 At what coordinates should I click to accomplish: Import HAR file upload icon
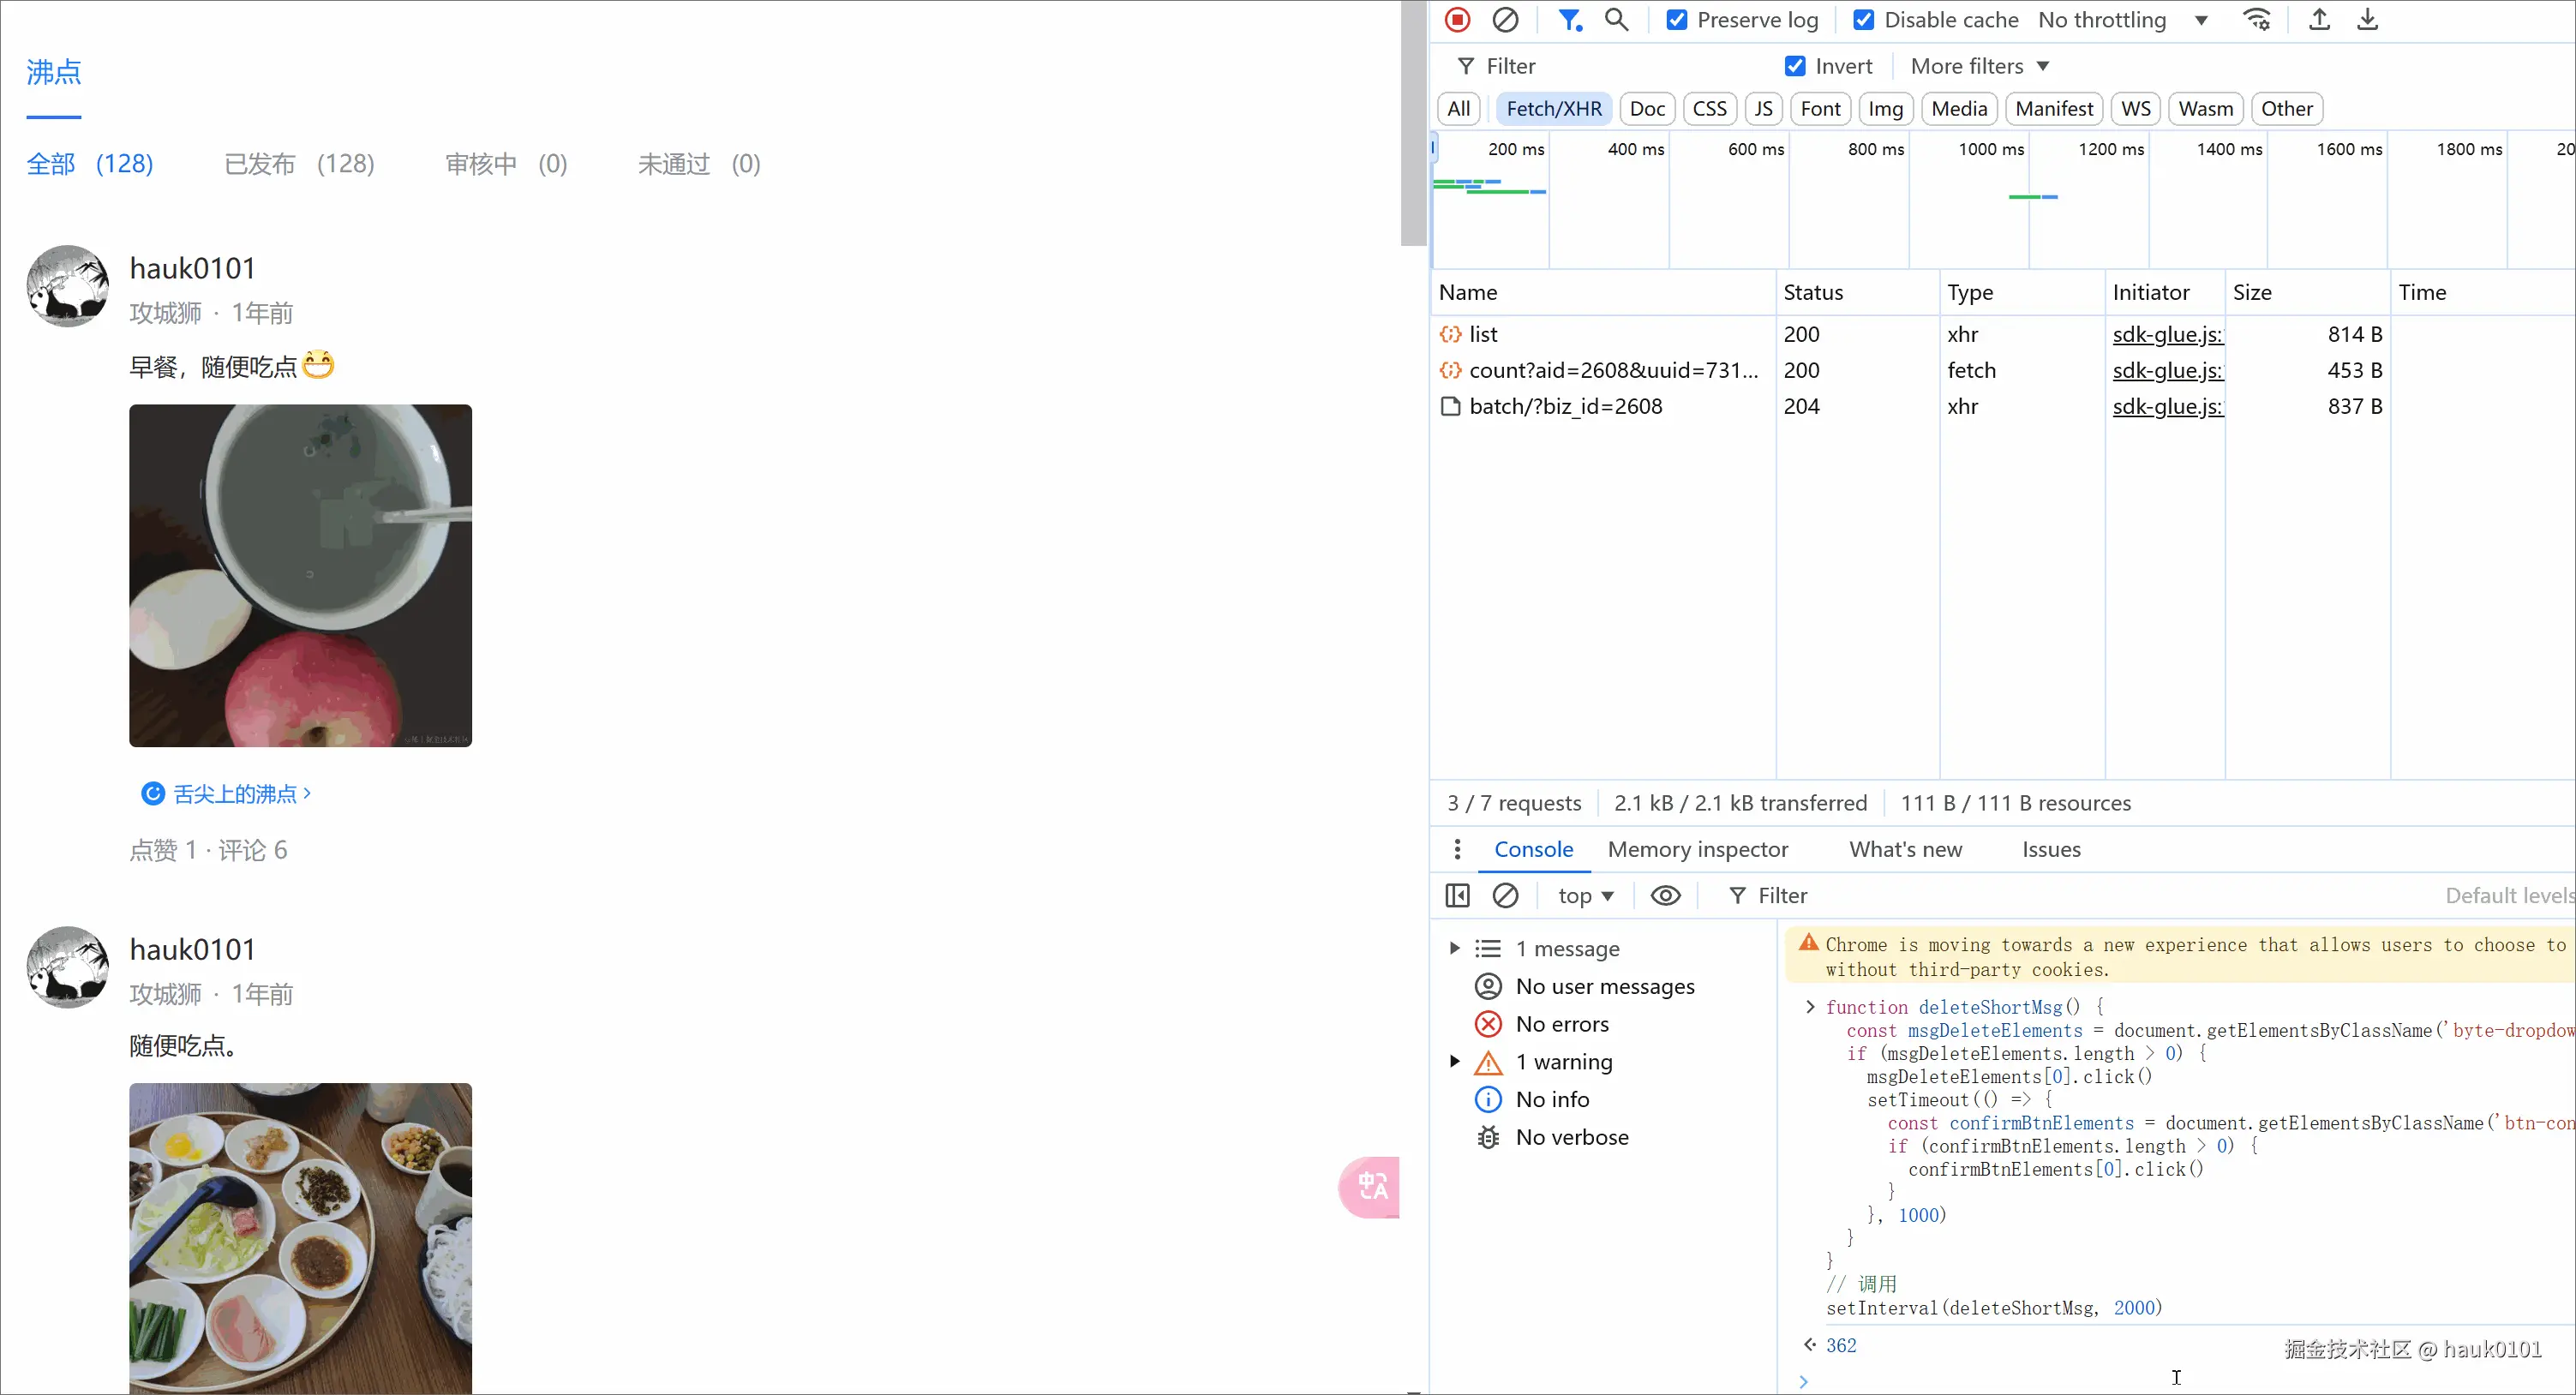click(x=2319, y=20)
